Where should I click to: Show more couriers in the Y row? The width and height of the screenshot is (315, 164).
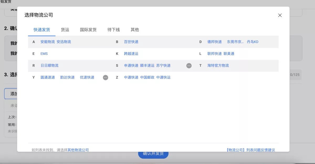point(106,78)
